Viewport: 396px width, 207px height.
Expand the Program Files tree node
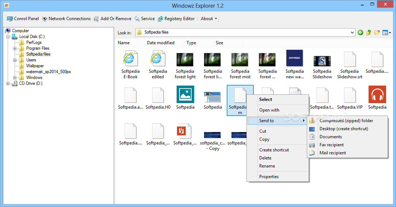click(15, 48)
